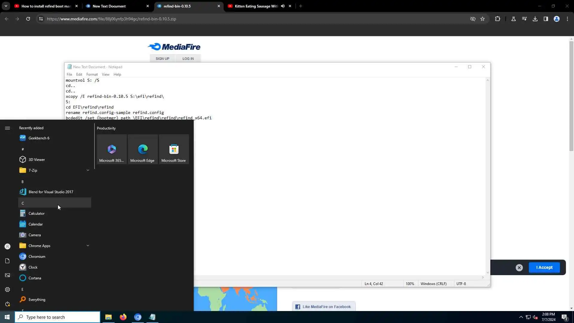Open Microsoft Edge tile in Start menu
Viewport: 574px width, 323px height.
(x=143, y=149)
